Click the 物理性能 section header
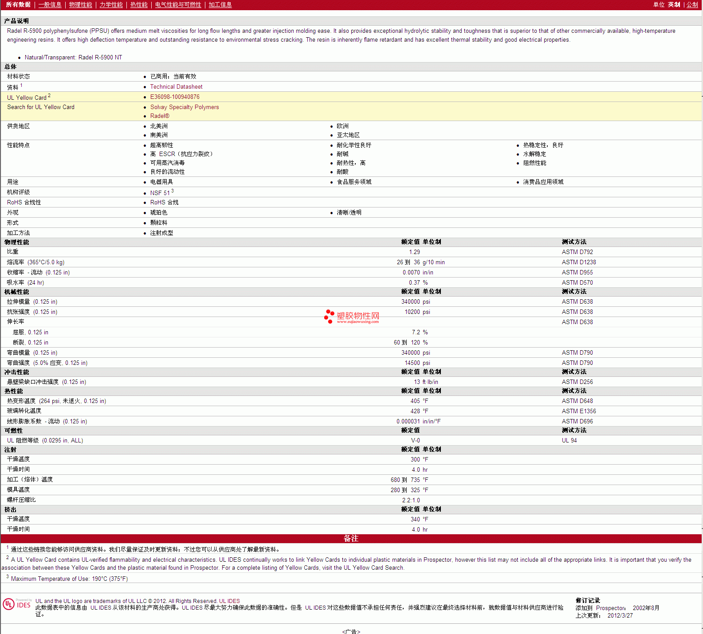Image resolution: width=703 pixels, height=634 pixels. [x=16, y=243]
